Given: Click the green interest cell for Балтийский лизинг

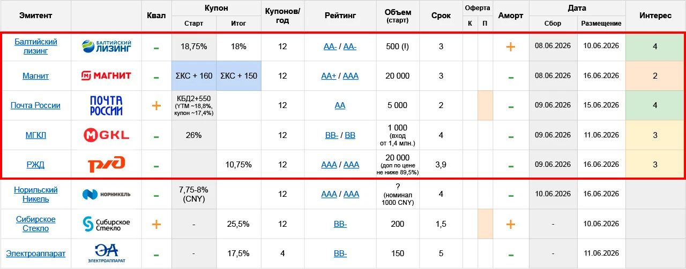Looking at the screenshot, I should coord(654,47).
